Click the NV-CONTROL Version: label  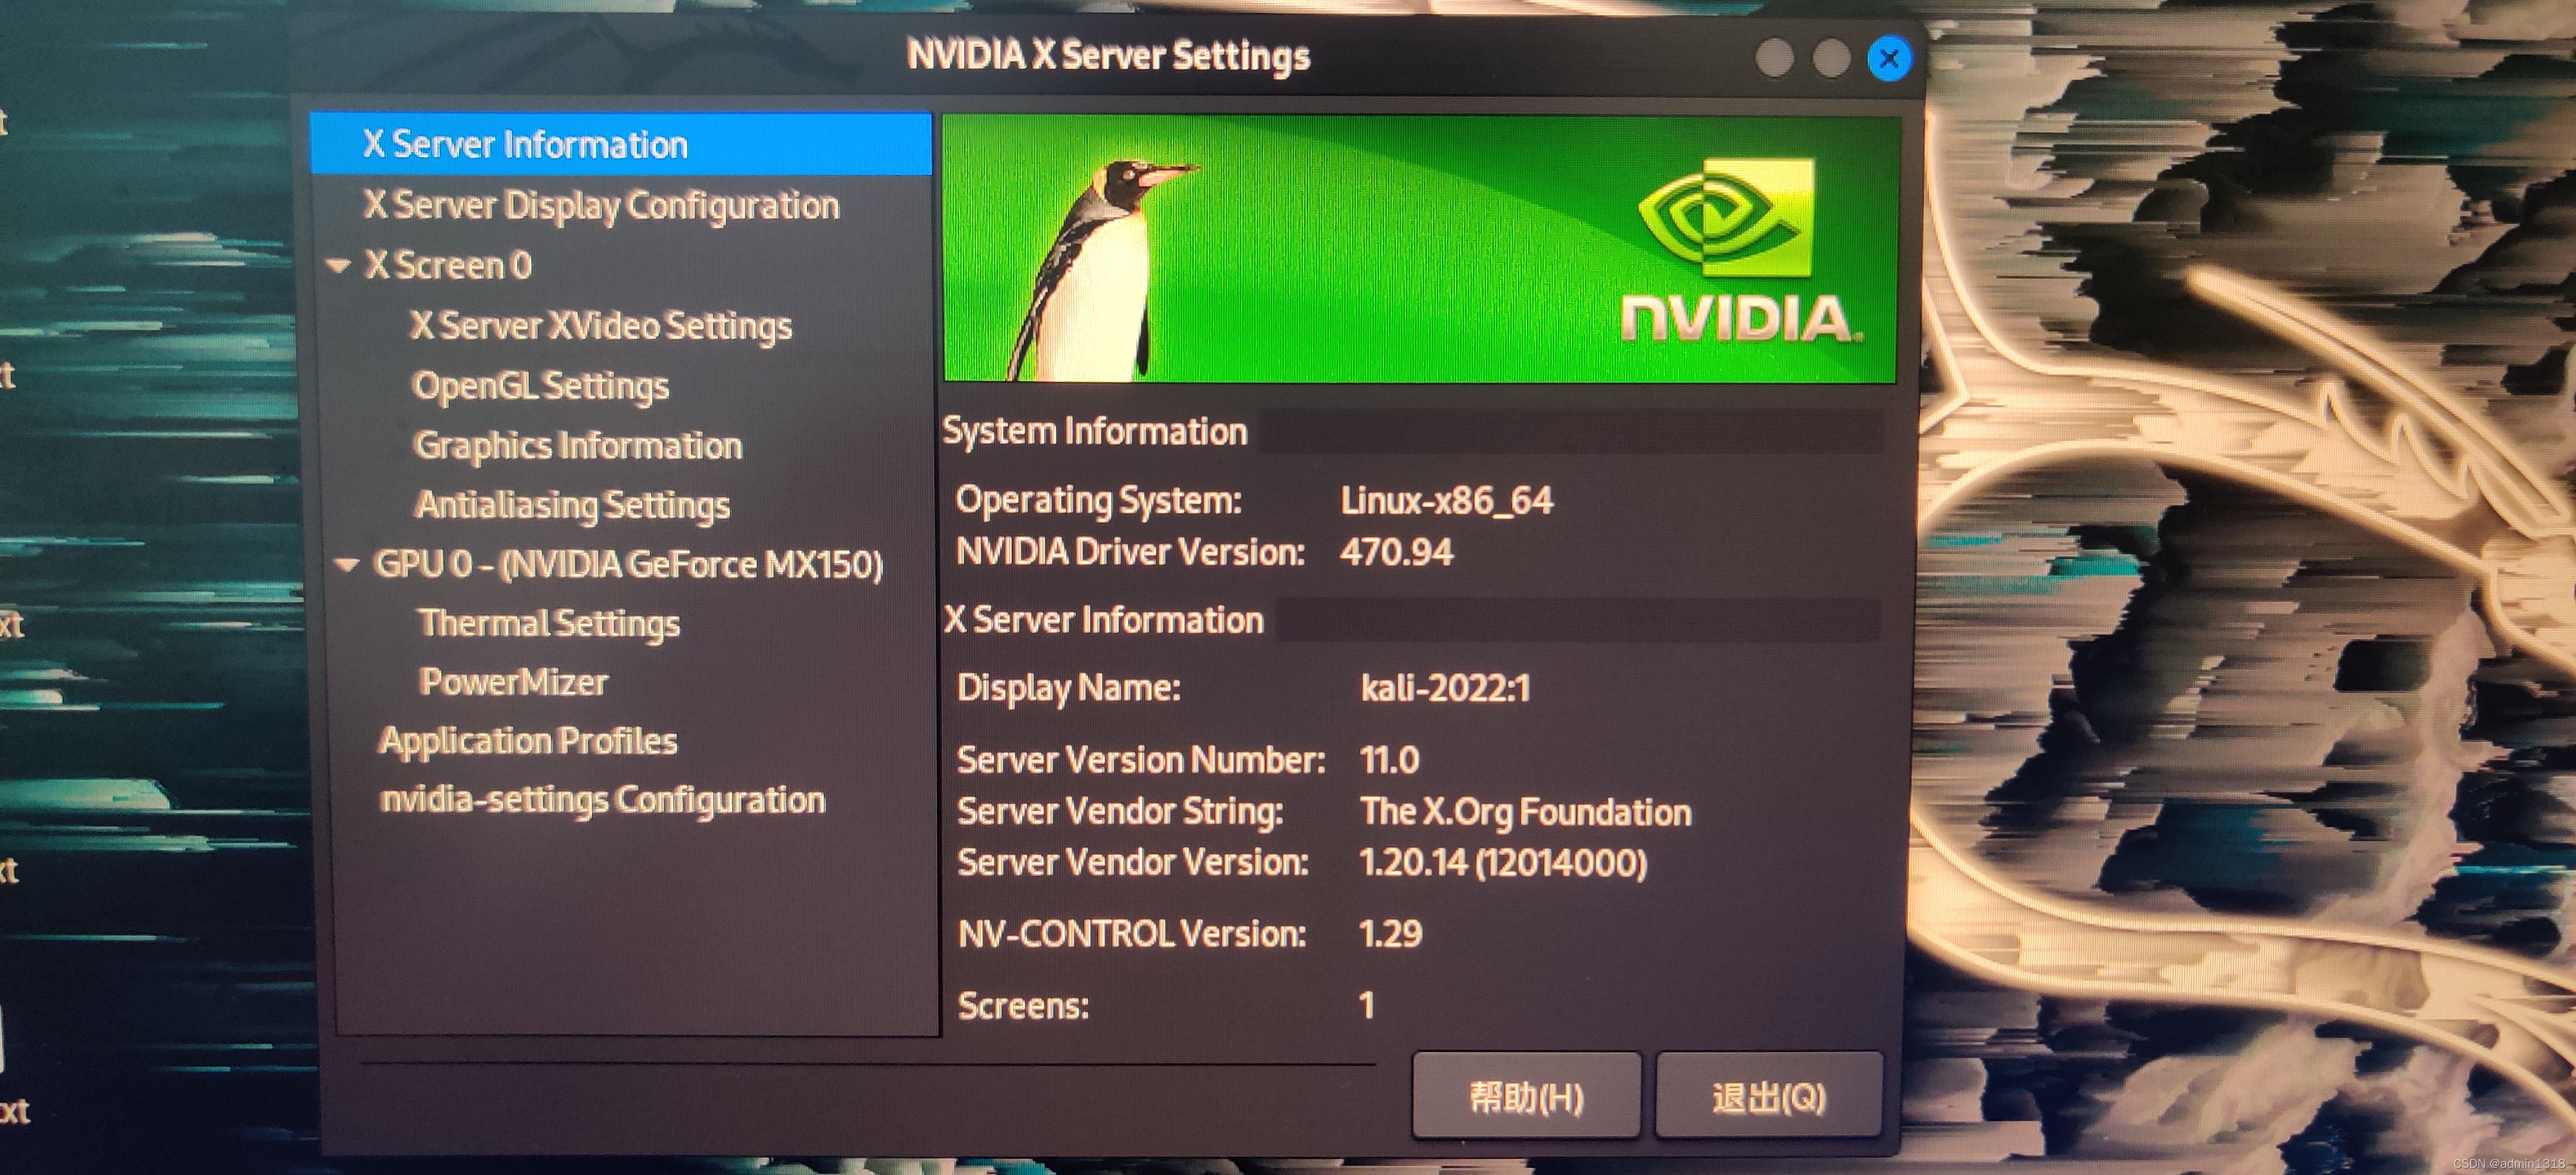click(1132, 934)
